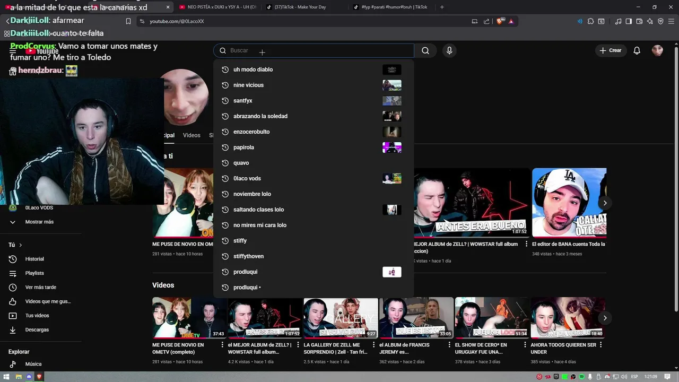
Task: Click the Brave Rewards triangle icon
Action: point(511,21)
